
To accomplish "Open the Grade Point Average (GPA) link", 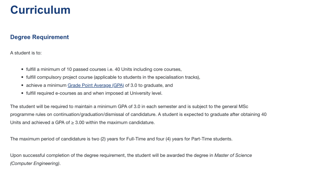I will 96,85.
